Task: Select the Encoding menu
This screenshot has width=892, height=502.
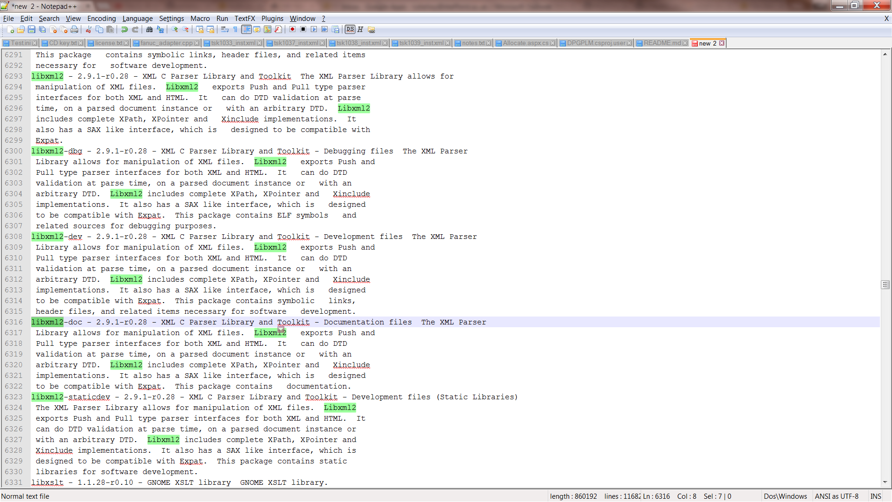Action: (102, 18)
